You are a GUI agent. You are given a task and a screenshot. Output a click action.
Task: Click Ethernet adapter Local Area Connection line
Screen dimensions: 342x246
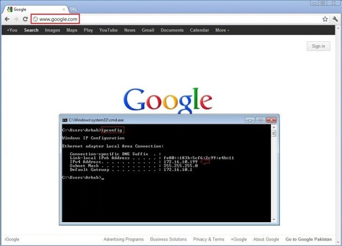(113, 146)
